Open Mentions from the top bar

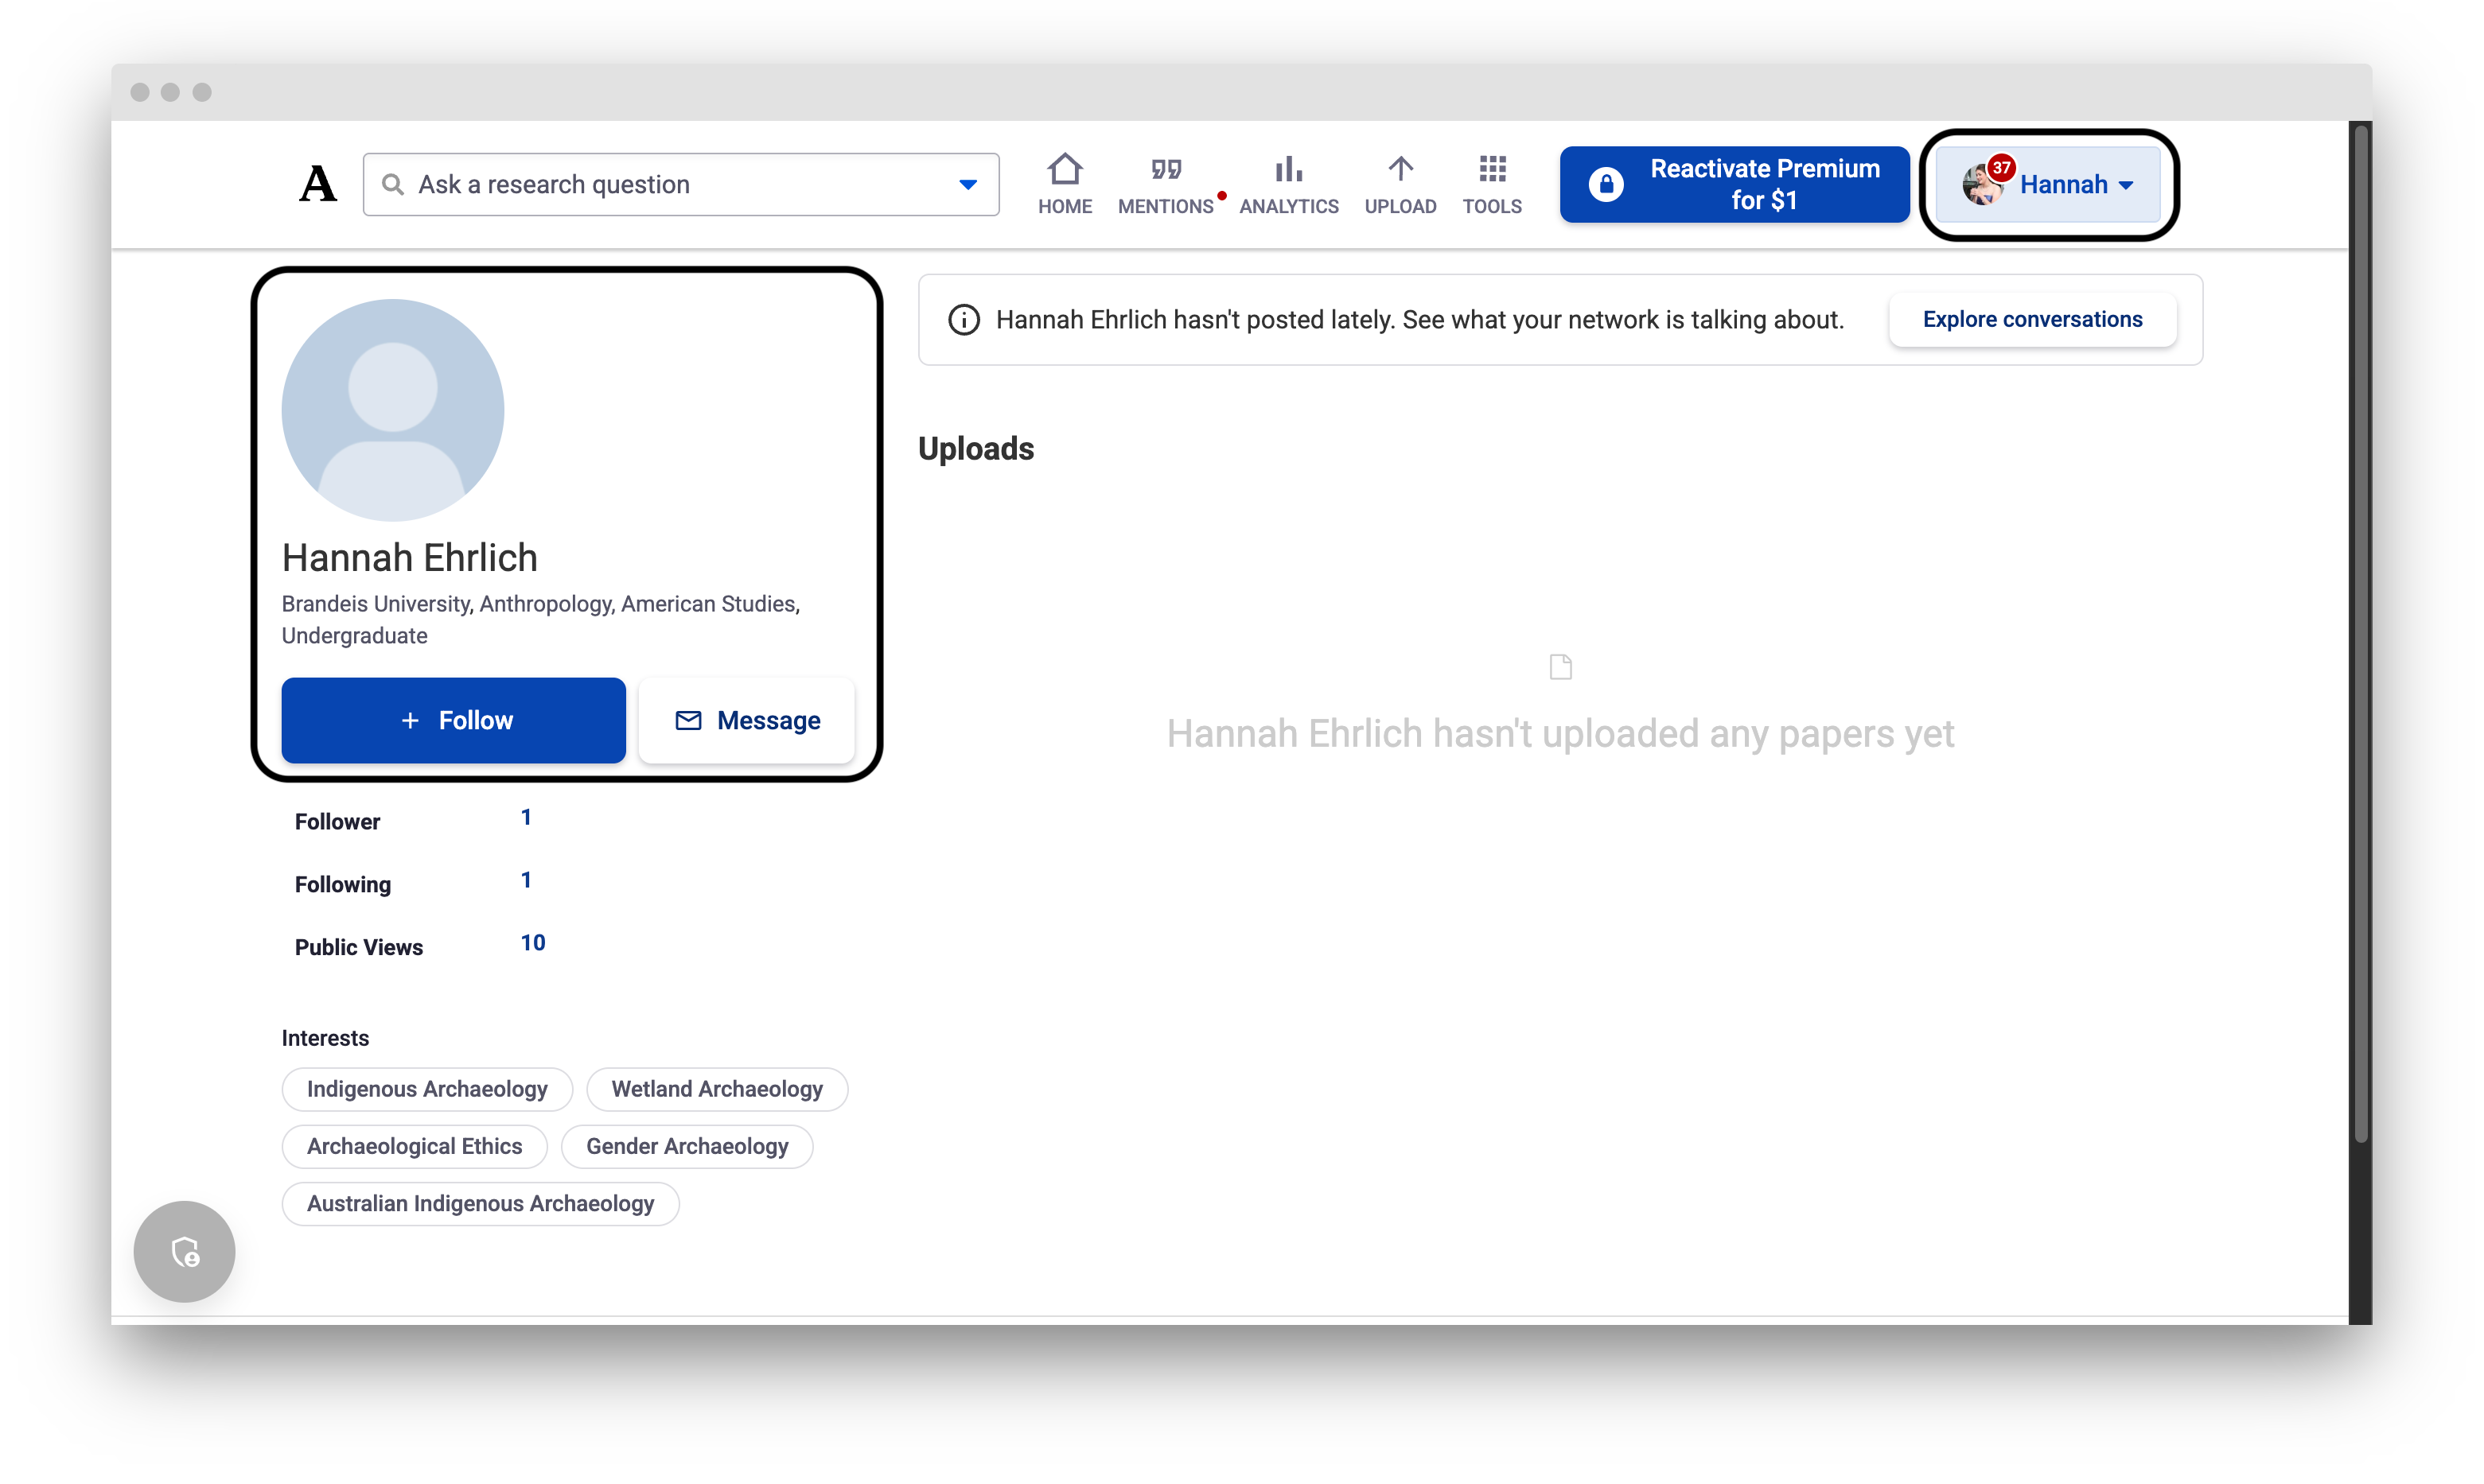click(1166, 184)
